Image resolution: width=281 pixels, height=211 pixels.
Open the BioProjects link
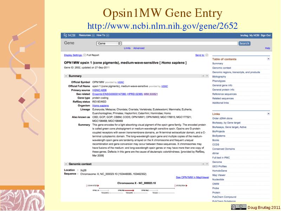[x=218, y=132]
